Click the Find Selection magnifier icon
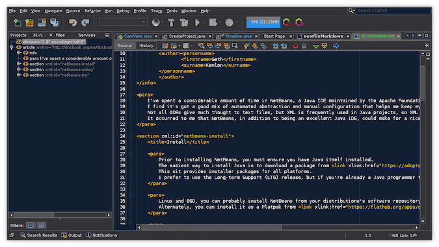The height and width of the screenshot is (247, 439). click(201, 46)
